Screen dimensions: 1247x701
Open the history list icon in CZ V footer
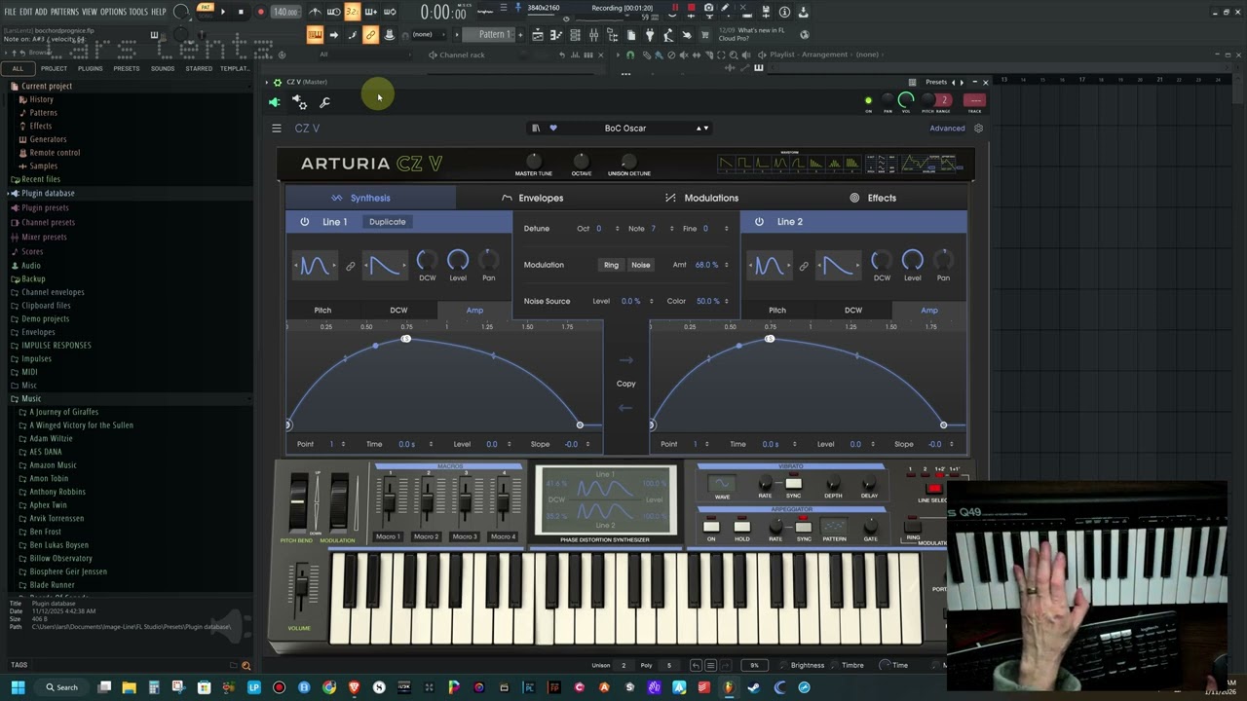point(710,666)
